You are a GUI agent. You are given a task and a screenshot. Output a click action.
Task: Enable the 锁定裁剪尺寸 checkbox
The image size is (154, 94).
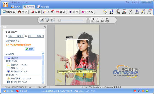tap(7, 41)
